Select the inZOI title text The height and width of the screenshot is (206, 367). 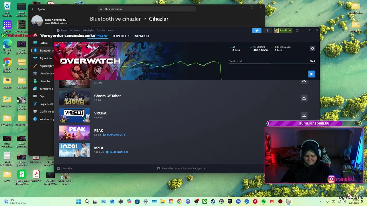coord(99,148)
